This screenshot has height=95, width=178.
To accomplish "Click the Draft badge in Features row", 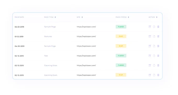I will click(x=121, y=36).
